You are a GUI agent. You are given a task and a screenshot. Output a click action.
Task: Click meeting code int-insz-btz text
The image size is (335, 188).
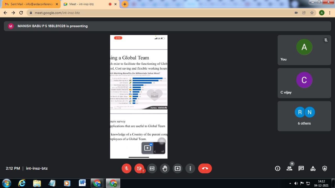click(x=37, y=168)
